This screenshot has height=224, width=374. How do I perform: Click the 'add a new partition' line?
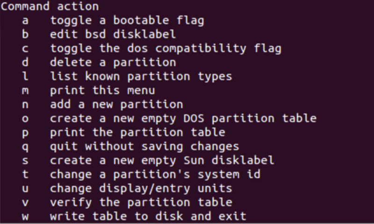tap(116, 104)
